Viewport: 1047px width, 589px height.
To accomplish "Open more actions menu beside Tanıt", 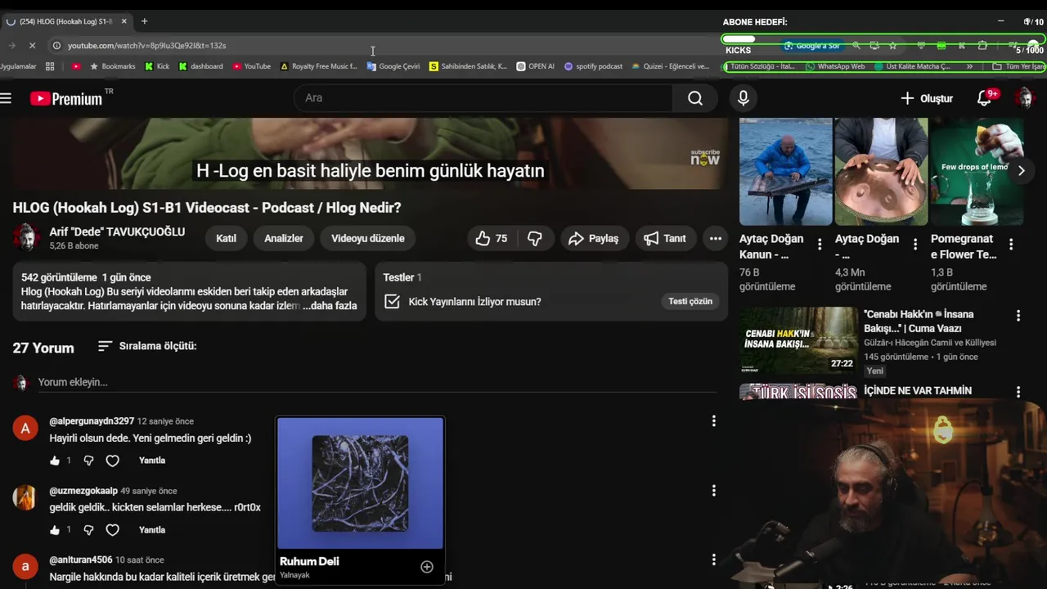I will 716,238.
